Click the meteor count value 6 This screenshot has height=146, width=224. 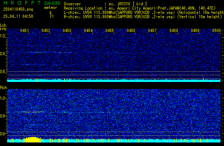pyautogui.click(x=51, y=13)
